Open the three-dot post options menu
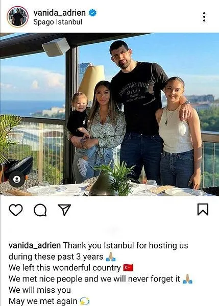 pos(204,17)
